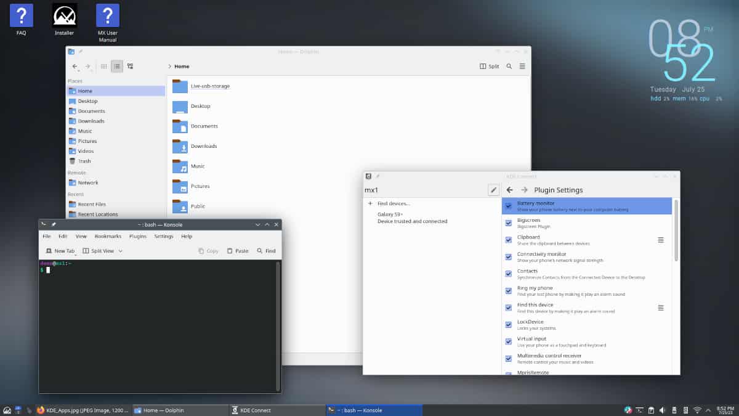Open the Installer desktop icon
Screen dimensions: 739x416
(64, 19)
